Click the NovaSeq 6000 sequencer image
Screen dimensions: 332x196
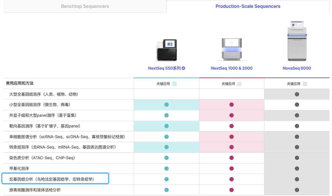click(297, 41)
